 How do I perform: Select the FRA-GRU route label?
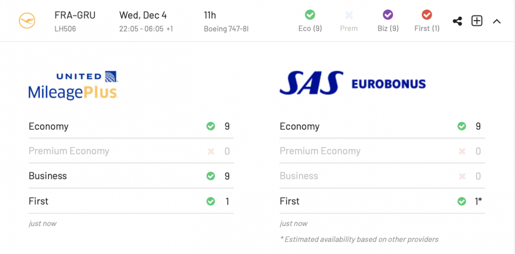click(x=75, y=15)
